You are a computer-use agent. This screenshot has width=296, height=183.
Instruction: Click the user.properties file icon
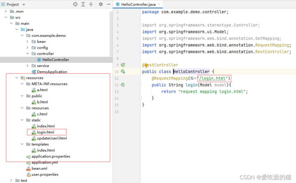pyautogui.click(x=28, y=174)
